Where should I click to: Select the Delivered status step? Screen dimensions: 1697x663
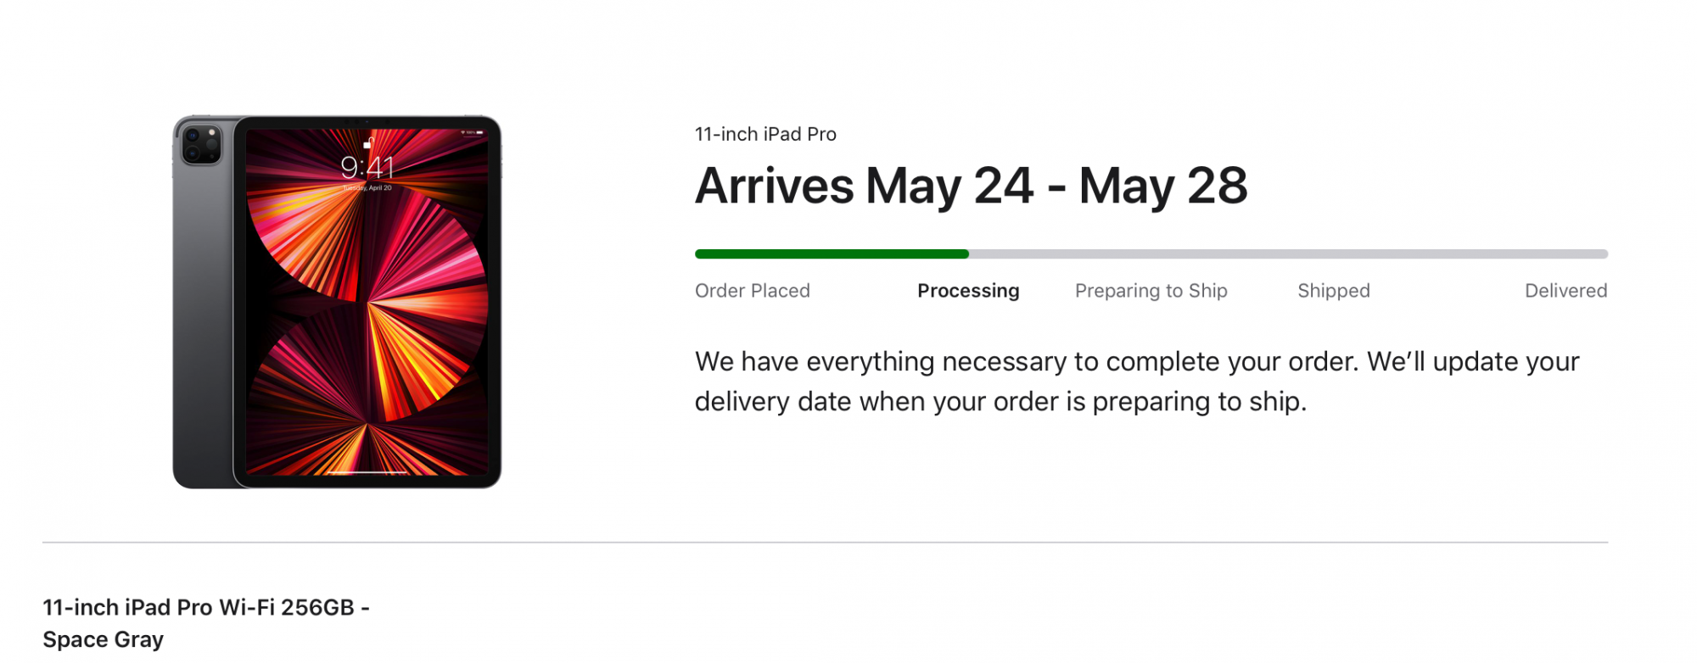pyautogui.click(x=1565, y=291)
